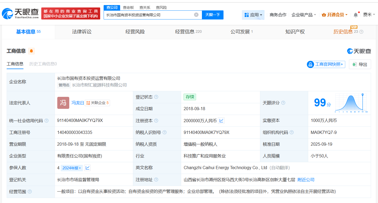Click the help icon beside 天眼评分

coord(283,103)
